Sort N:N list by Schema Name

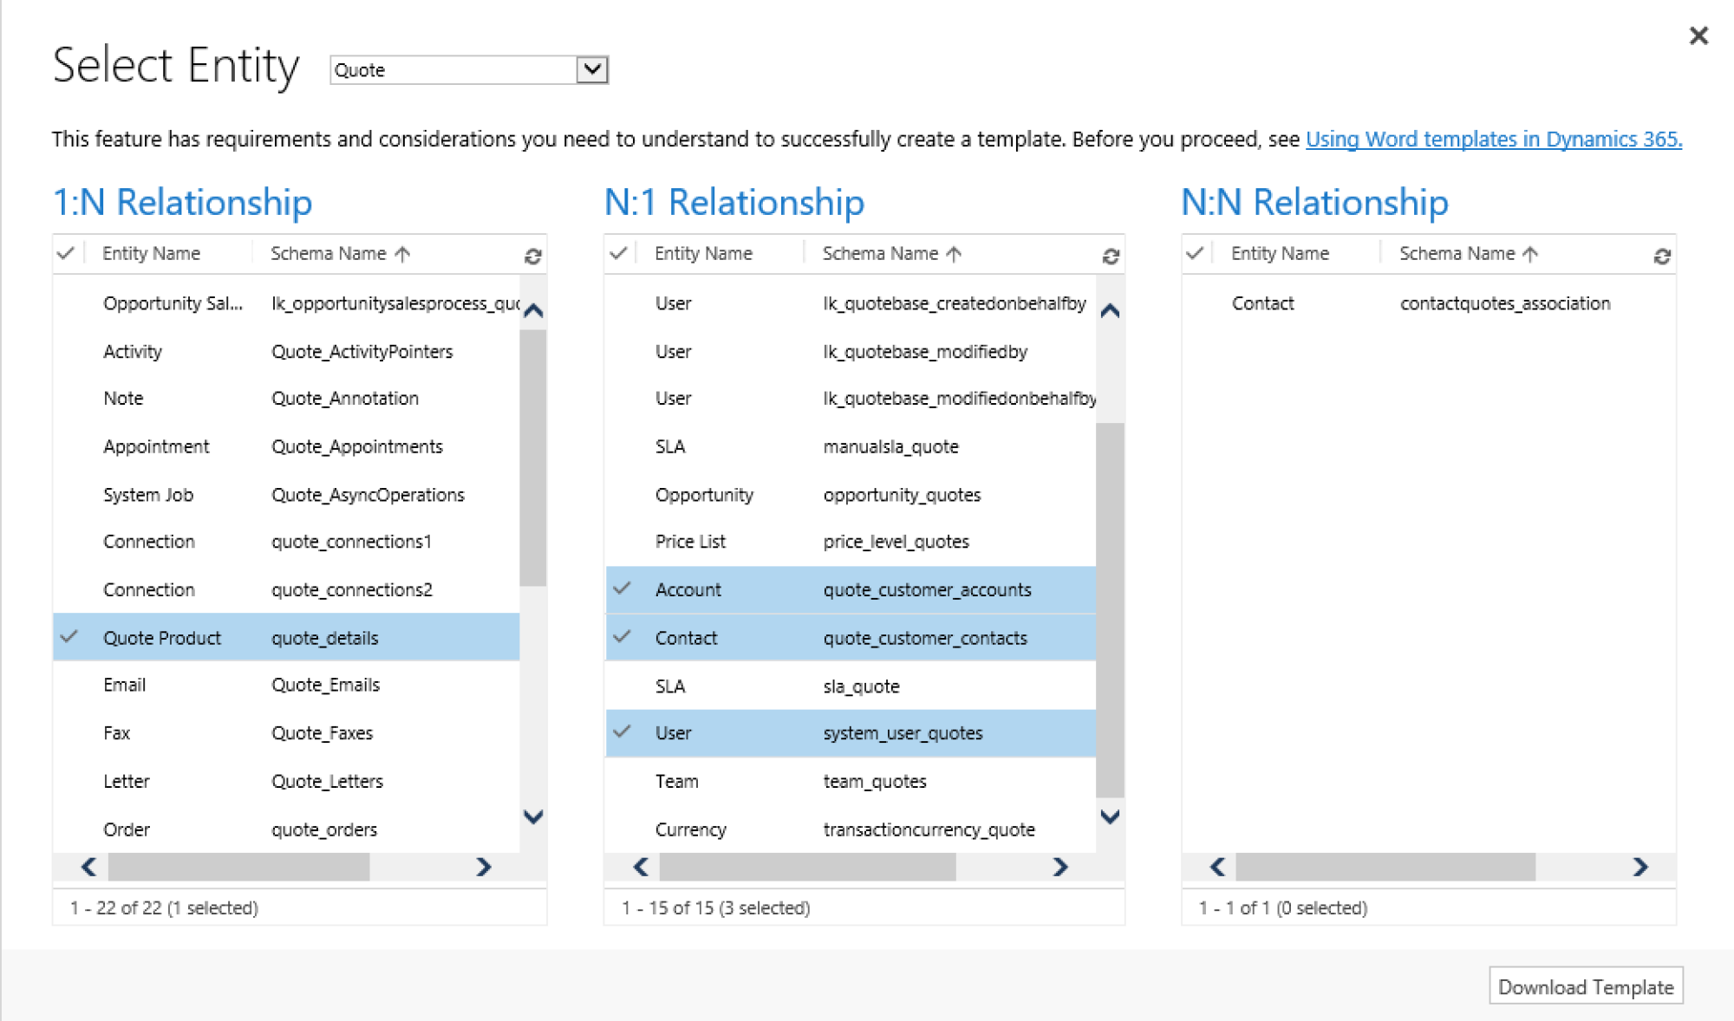click(1469, 253)
